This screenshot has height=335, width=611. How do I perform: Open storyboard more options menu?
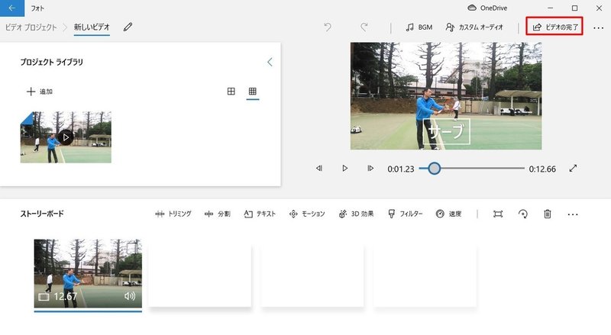pos(573,214)
